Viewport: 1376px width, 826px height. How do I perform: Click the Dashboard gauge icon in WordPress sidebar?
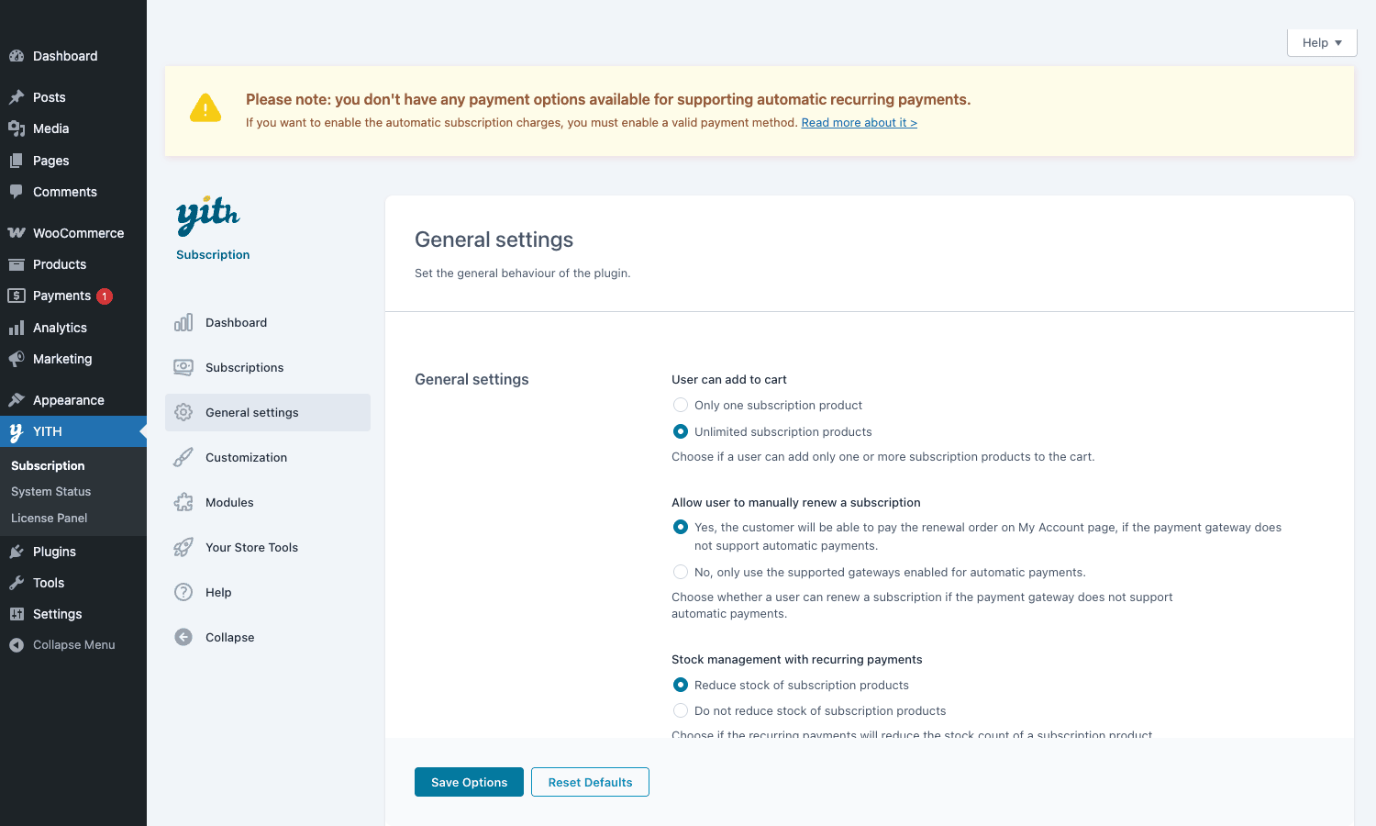coord(17,56)
